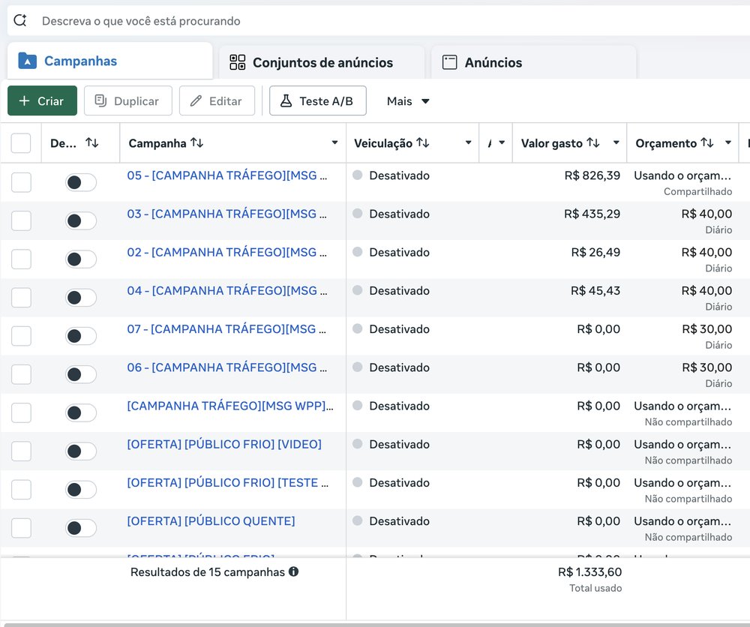Toggle campaign 04 on
Viewport: 750px width, 627px height.
[81, 298]
